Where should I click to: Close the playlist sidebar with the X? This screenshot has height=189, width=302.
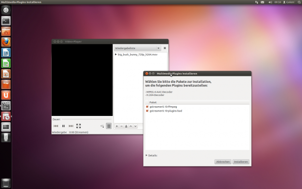point(165,48)
